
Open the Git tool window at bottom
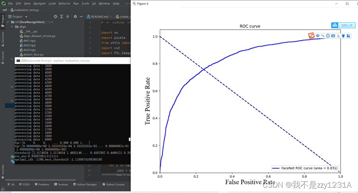(x=11, y=184)
